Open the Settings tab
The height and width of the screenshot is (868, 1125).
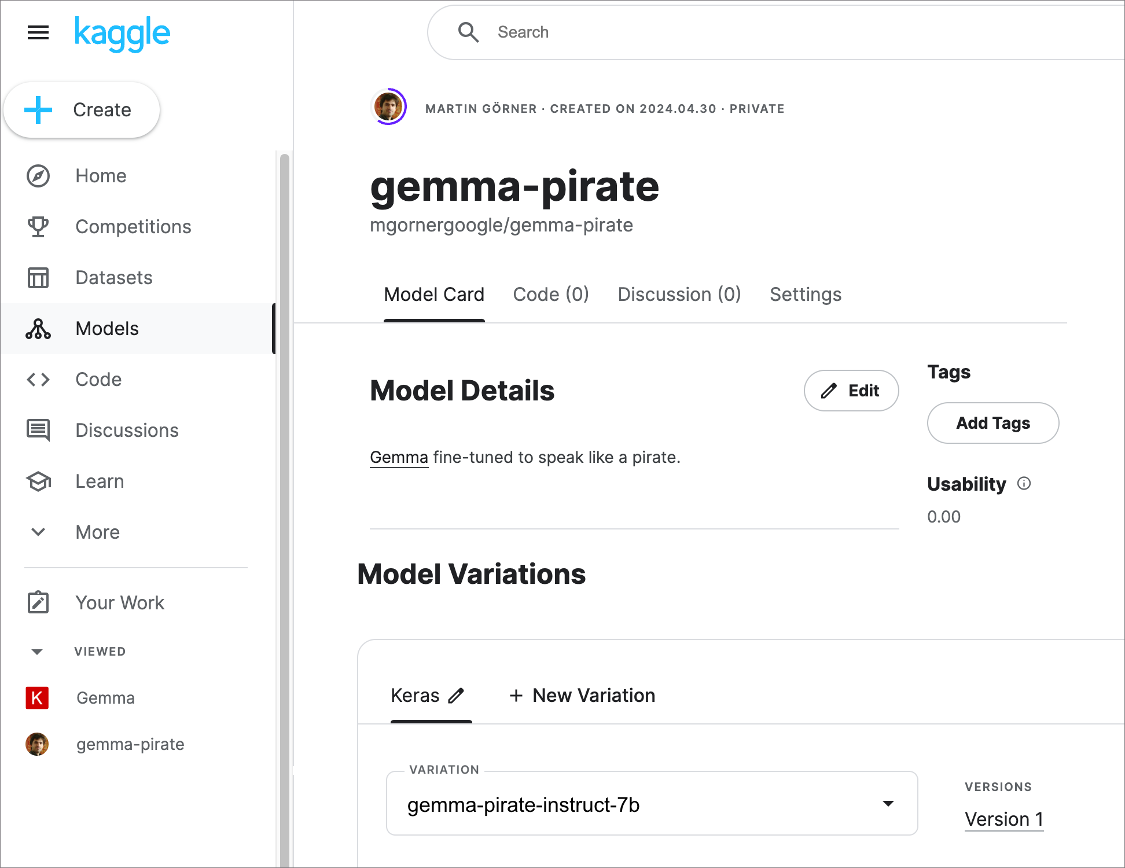[806, 295]
